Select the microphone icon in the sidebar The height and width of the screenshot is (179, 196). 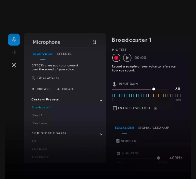click(14, 40)
